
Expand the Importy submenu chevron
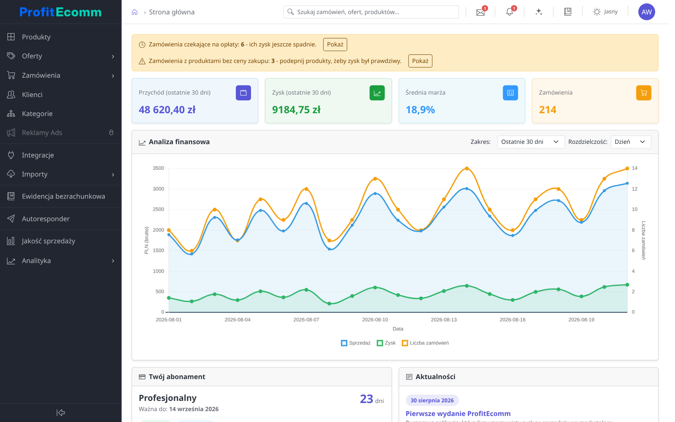113,174
